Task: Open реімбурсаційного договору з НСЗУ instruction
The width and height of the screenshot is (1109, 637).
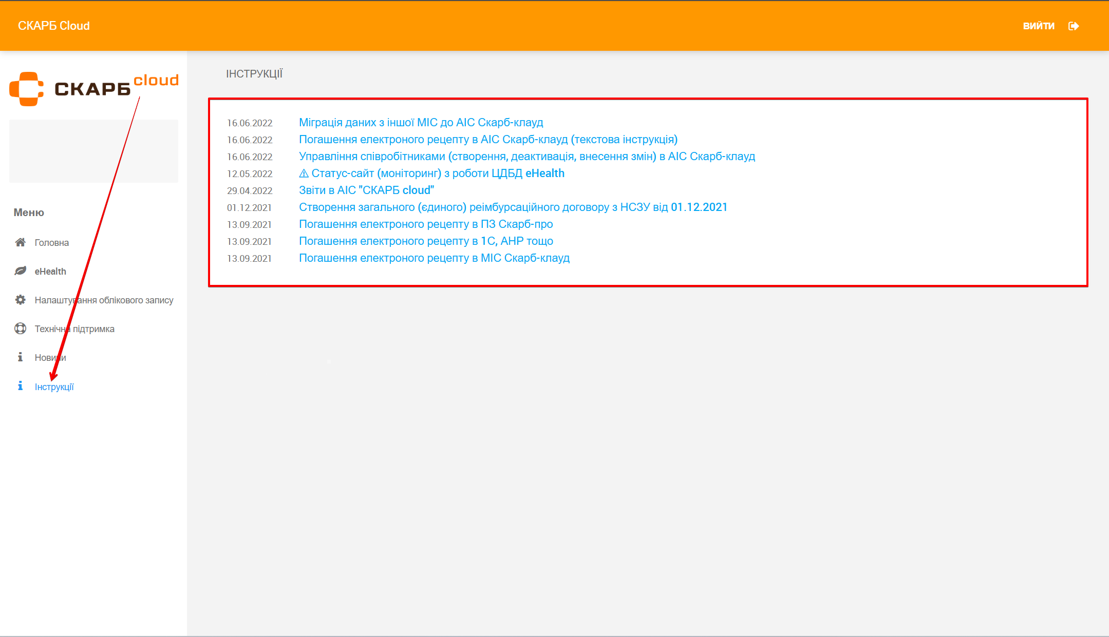Action: (x=513, y=207)
